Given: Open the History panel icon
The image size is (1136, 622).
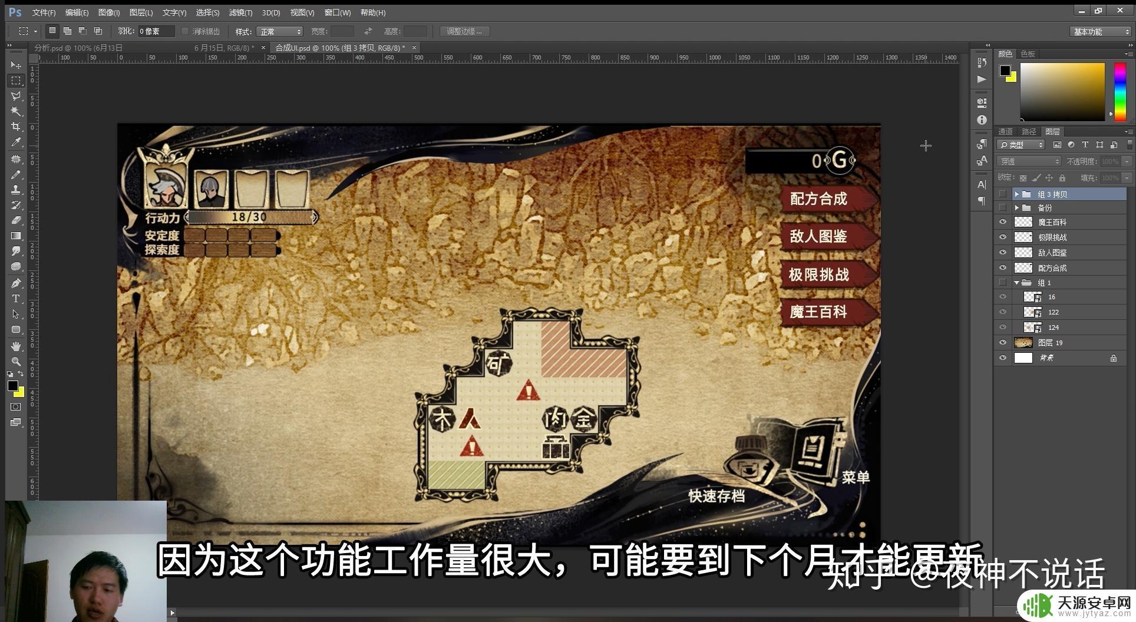Looking at the screenshot, I should [x=982, y=63].
